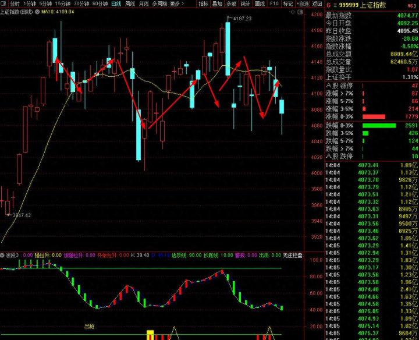
Task: Select the 60分钟 period
Action: 100,3
